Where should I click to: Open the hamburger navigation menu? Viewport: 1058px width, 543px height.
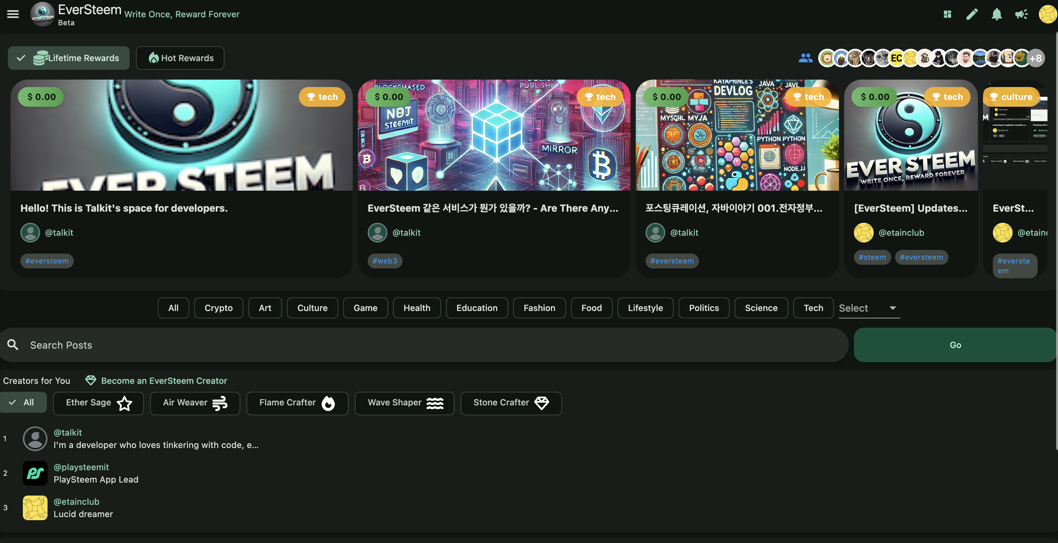(x=13, y=14)
